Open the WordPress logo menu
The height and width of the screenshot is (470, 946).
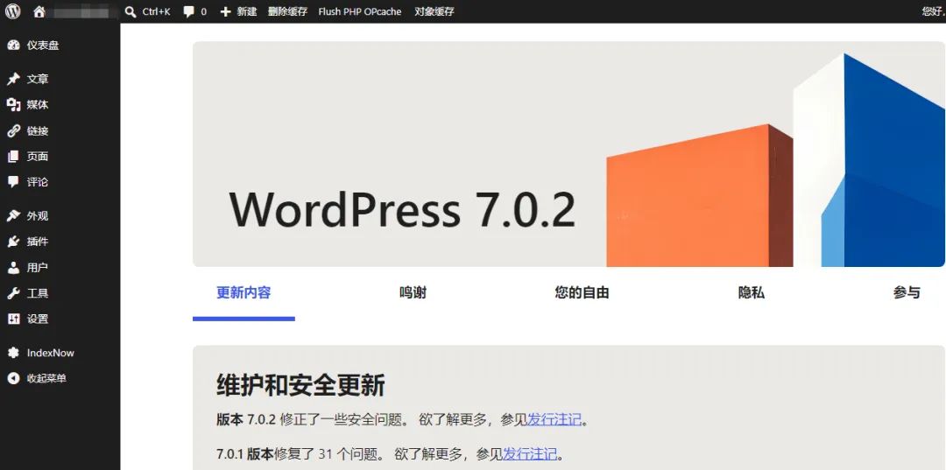point(12,11)
